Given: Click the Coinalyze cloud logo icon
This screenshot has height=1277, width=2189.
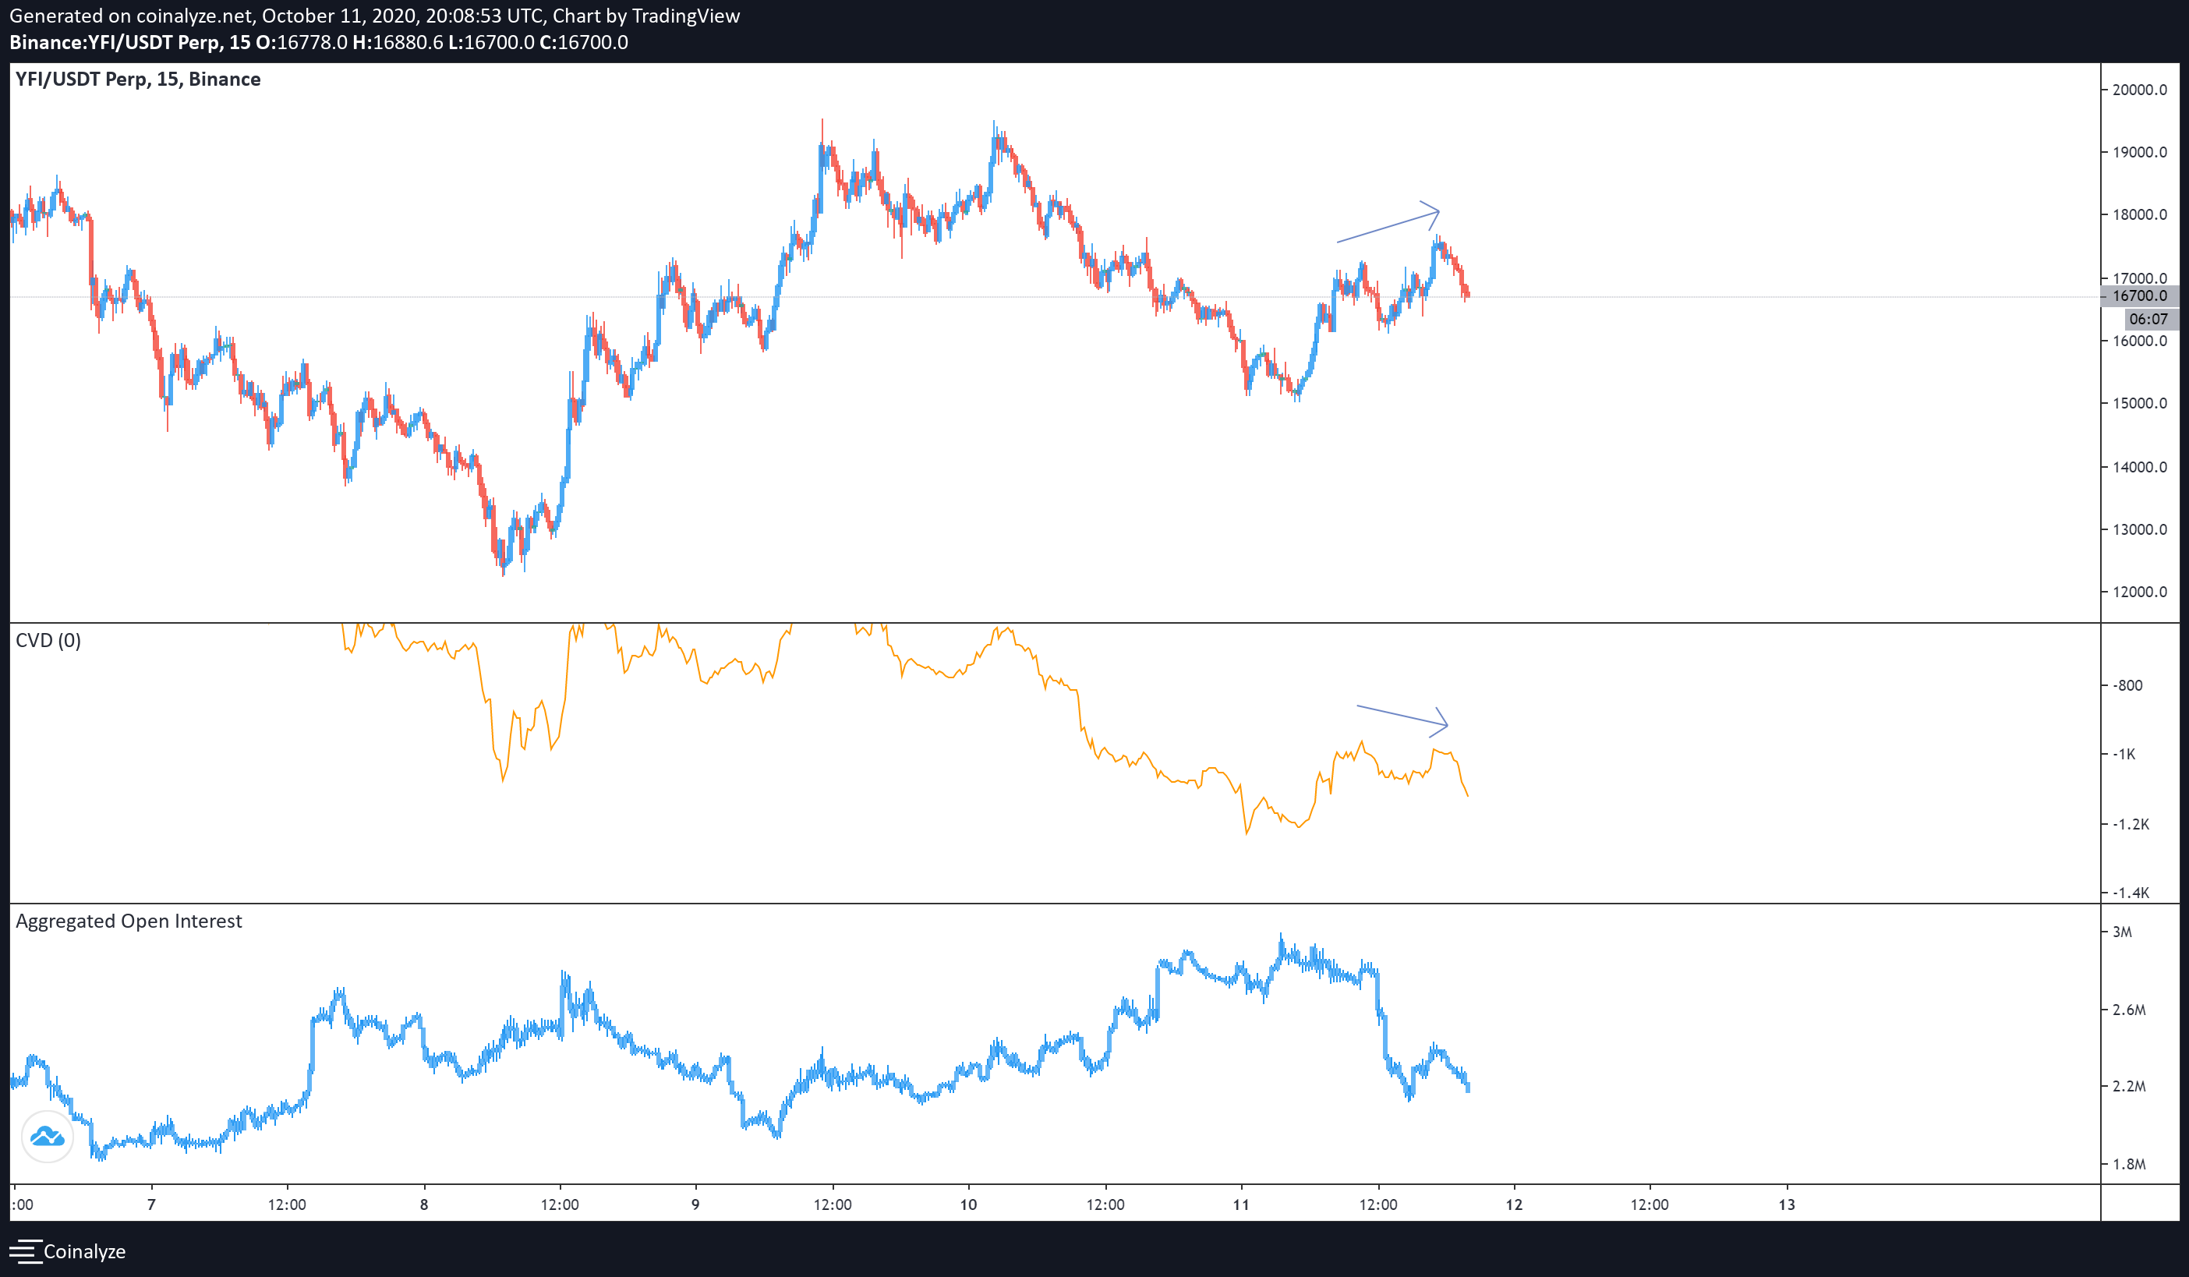Looking at the screenshot, I should pos(47,1136).
